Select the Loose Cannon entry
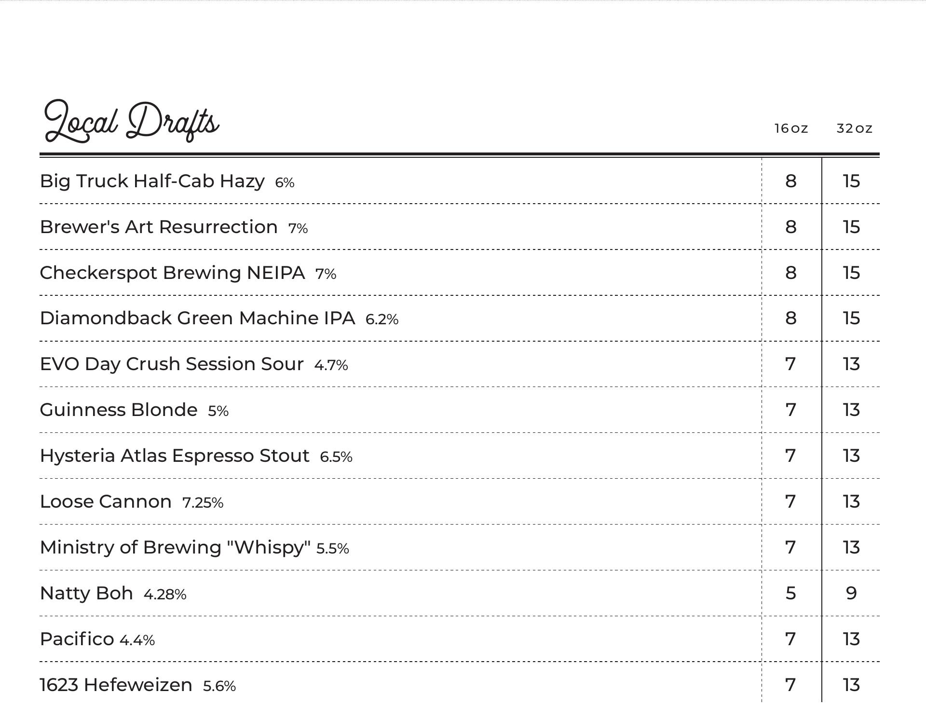926x720 pixels. click(x=106, y=502)
